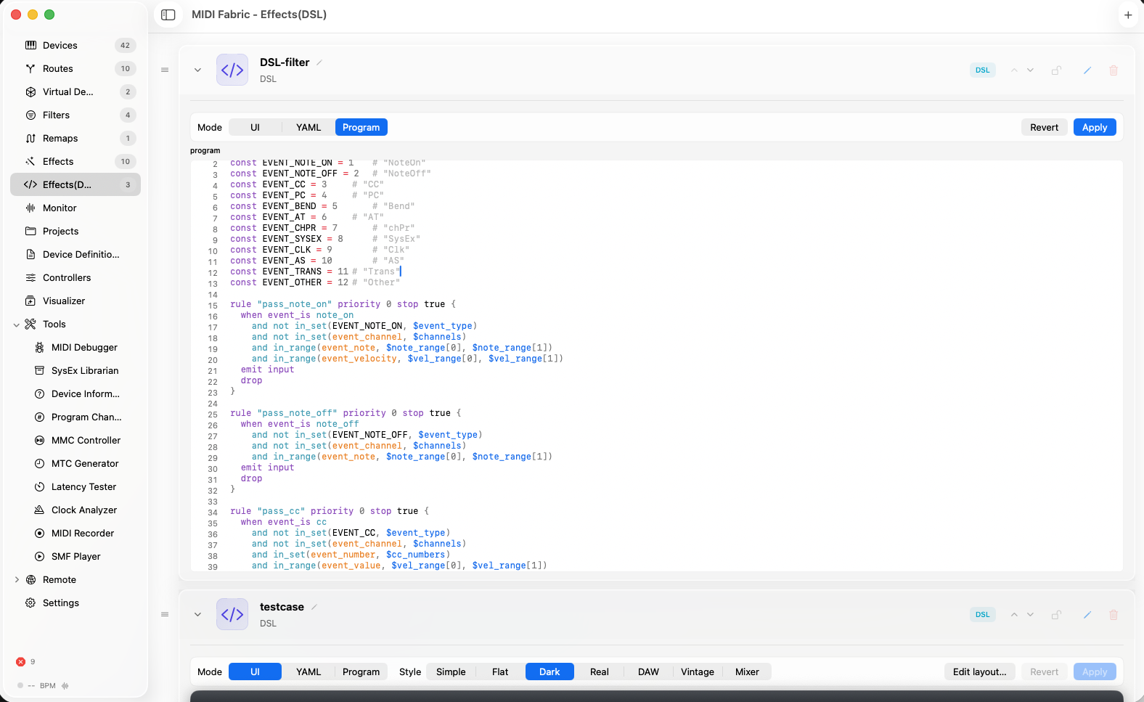Expand the Remote tree group
1144x702 pixels.
coord(17,579)
